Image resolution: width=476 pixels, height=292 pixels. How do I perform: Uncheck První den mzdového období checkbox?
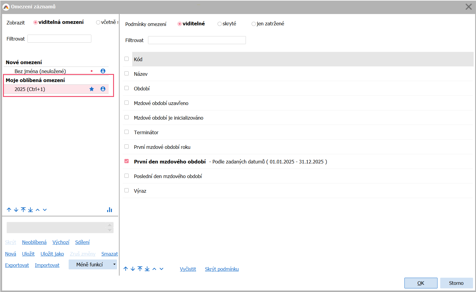[127, 161]
